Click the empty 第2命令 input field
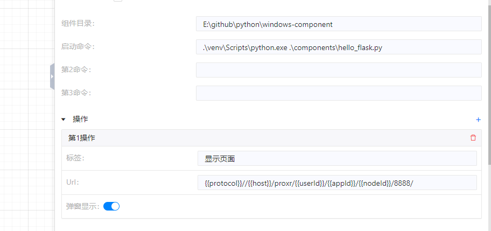Image resolution: width=491 pixels, height=231 pixels. (339, 70)
